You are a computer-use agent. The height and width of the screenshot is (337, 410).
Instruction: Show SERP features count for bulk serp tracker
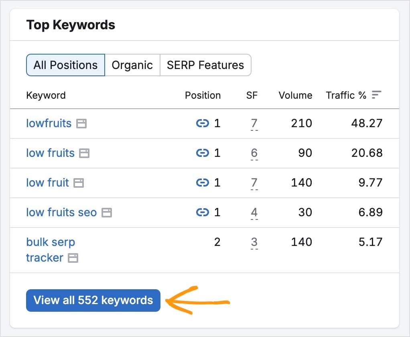click(254, 242)
